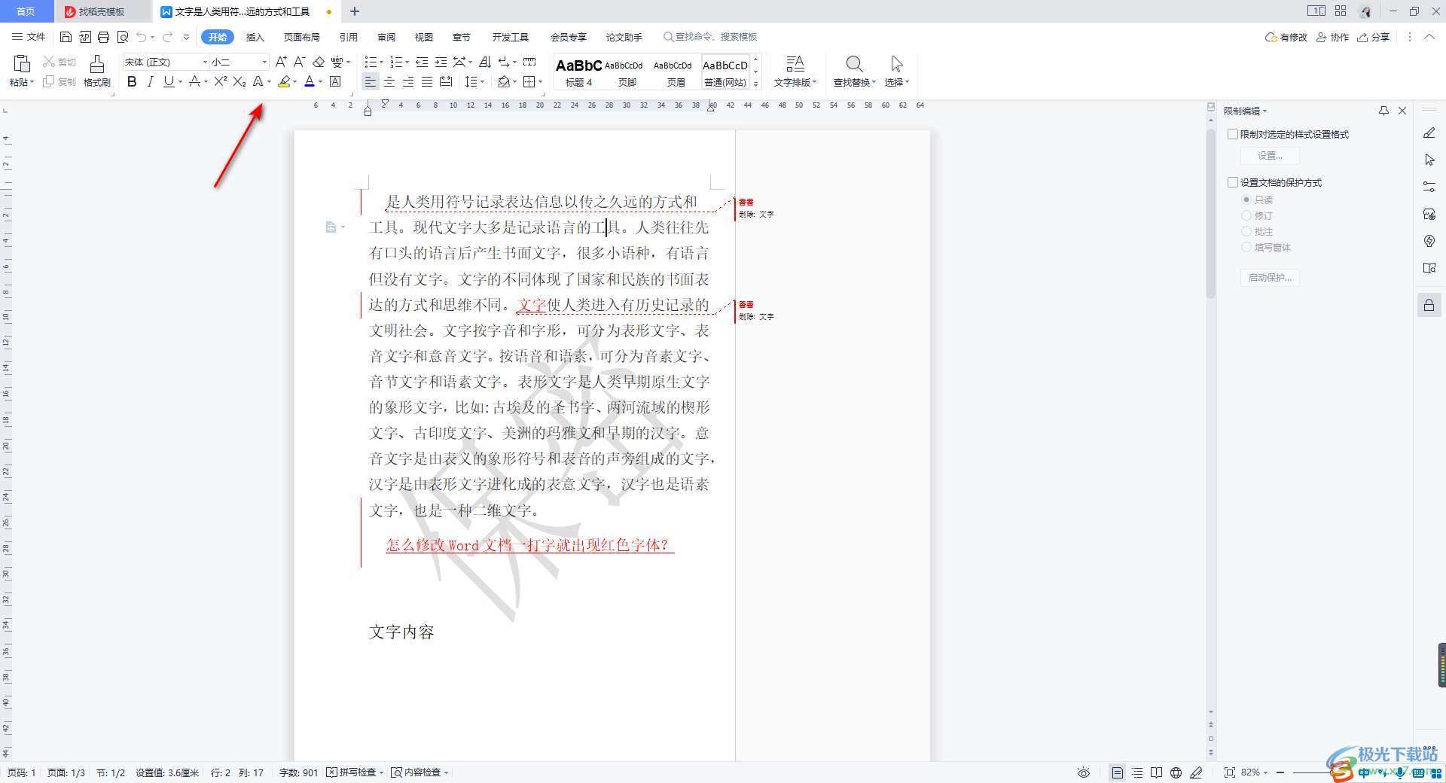
Task: Check set document protection method
Action: (x=1233, y=182)
